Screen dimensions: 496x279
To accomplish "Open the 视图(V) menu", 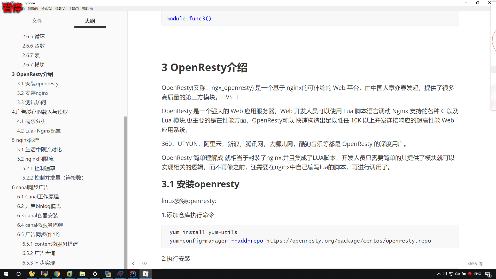I will [60, 9].
